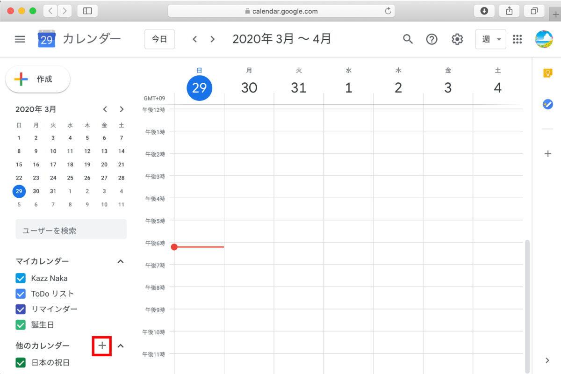This screenshot has height=374, width=561.
Task: Click the Google Calendar logo icon
Action: pyautogui.click(x=46, y=39)
